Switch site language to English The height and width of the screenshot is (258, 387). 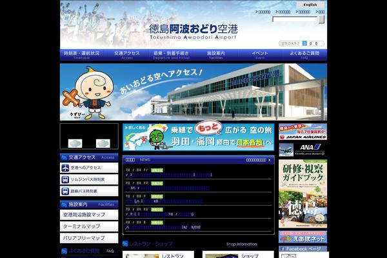pos(310,5)
